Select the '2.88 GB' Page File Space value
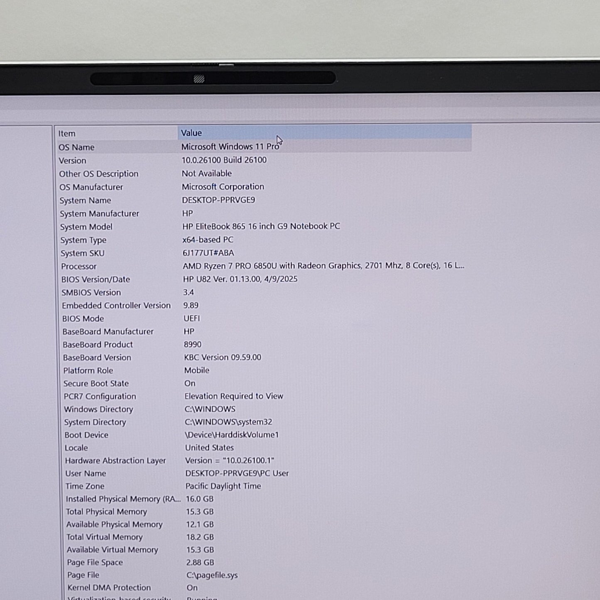The image size is (600, 600). tap(200, 563)
